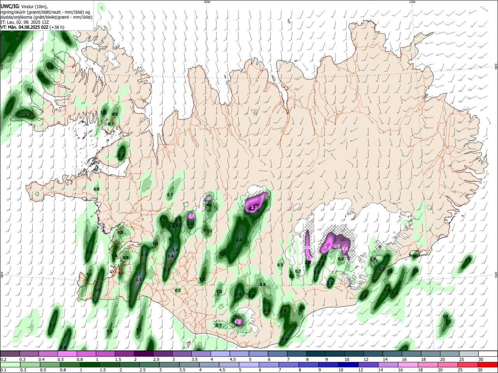Select the 4.5 label in top legend row
Viewport: 498px width, 373px height.
click(233, 359)
